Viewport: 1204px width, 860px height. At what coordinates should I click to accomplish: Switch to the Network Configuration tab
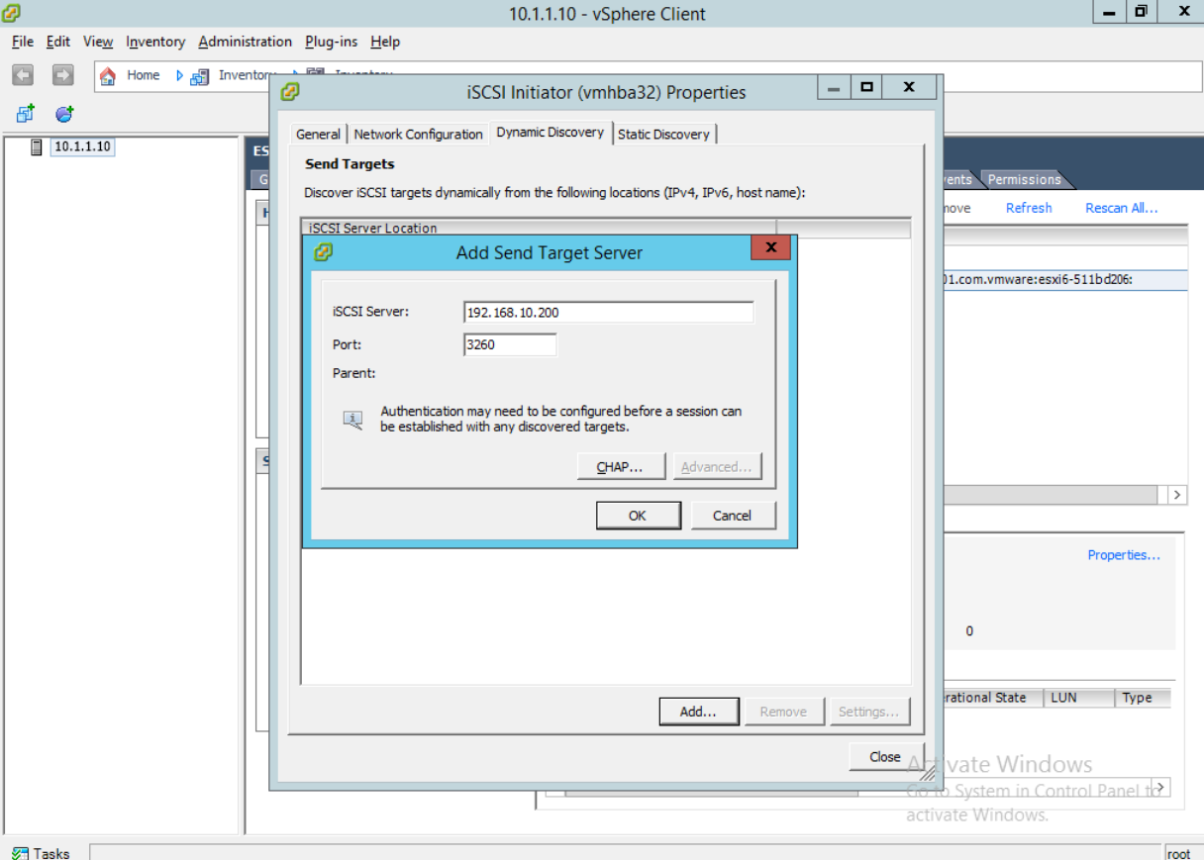point(418,134)
